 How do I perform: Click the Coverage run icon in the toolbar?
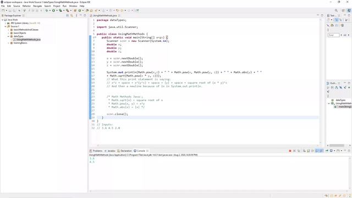tap(61, 10)
